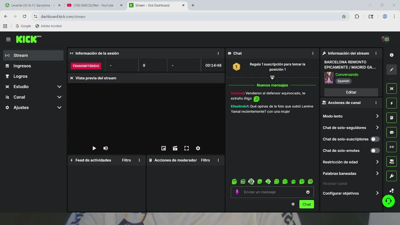Image resolution: width=400 pixels, height=225 pixels.
Task: Bookmark this page with the star icon
Action: (344, 17)
